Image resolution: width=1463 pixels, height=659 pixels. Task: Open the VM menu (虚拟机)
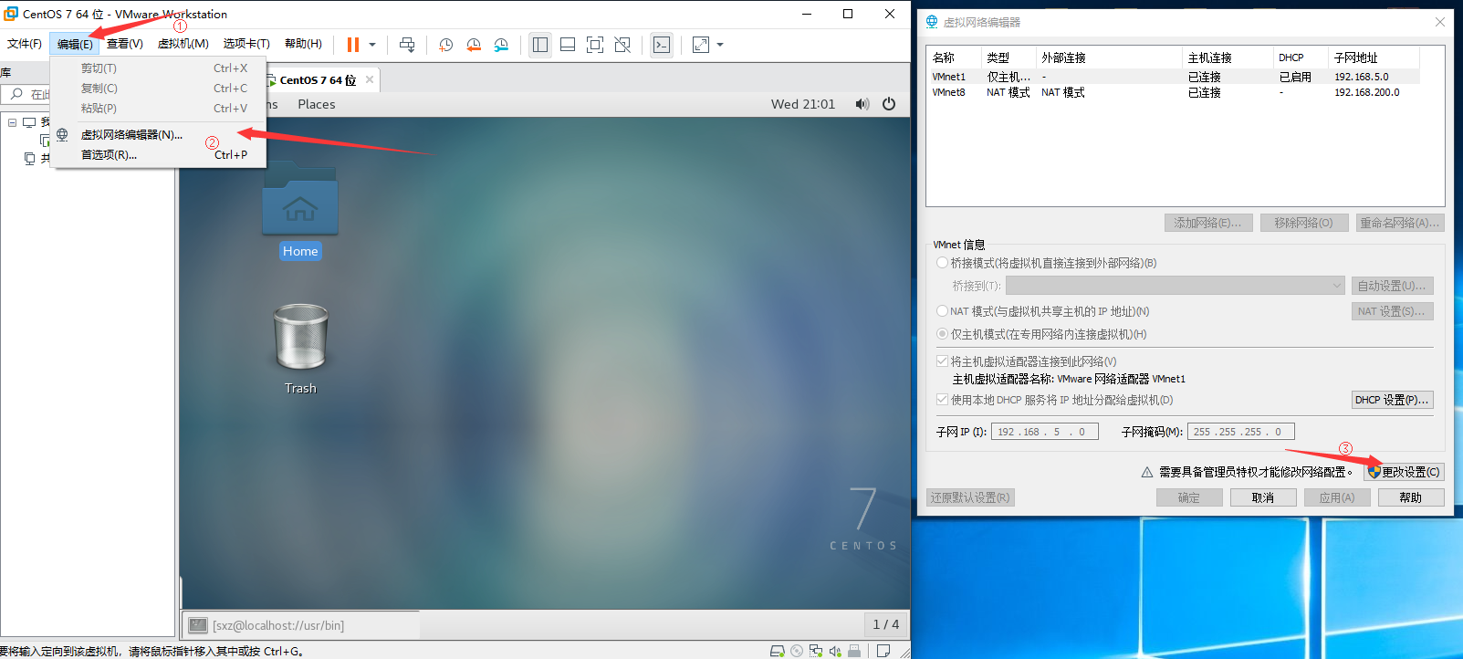[183, 44]
